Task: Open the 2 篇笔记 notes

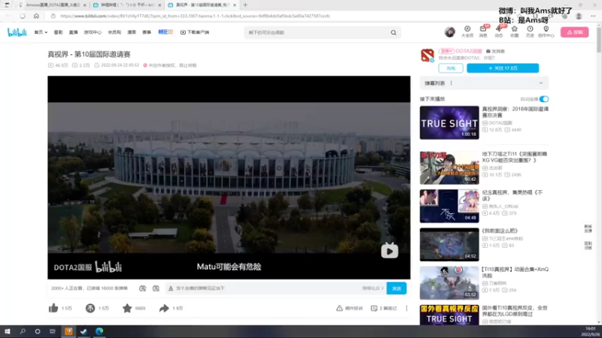Action: point(384,308)
